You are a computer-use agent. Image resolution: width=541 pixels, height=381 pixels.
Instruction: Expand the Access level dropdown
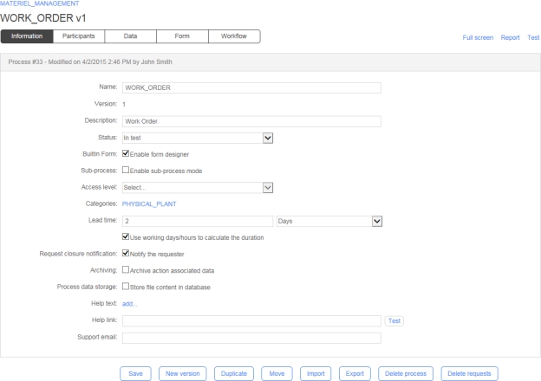[268, 187]
